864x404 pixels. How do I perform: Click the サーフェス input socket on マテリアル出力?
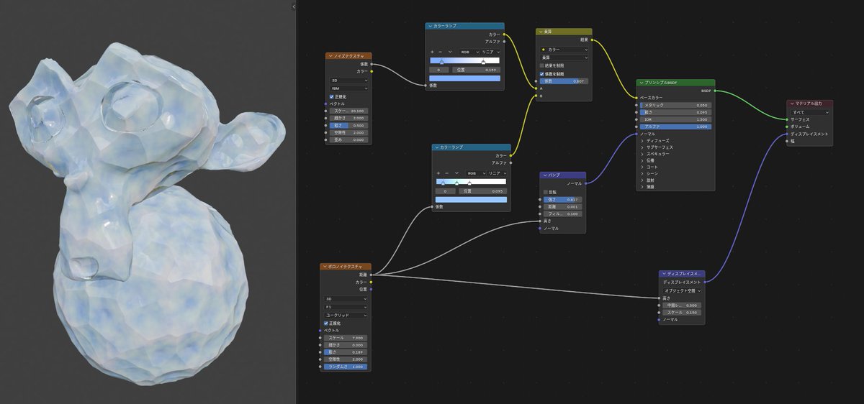788,119
